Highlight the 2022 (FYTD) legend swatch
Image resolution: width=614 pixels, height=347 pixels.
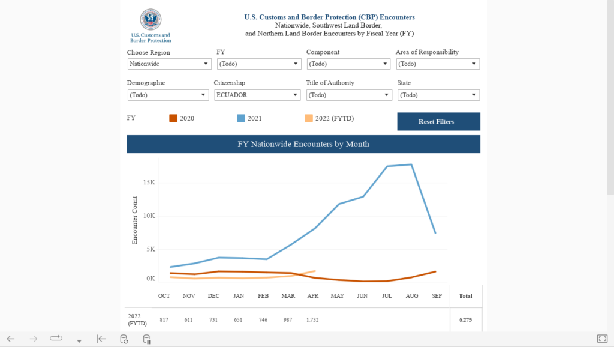(x=309, y=118)
